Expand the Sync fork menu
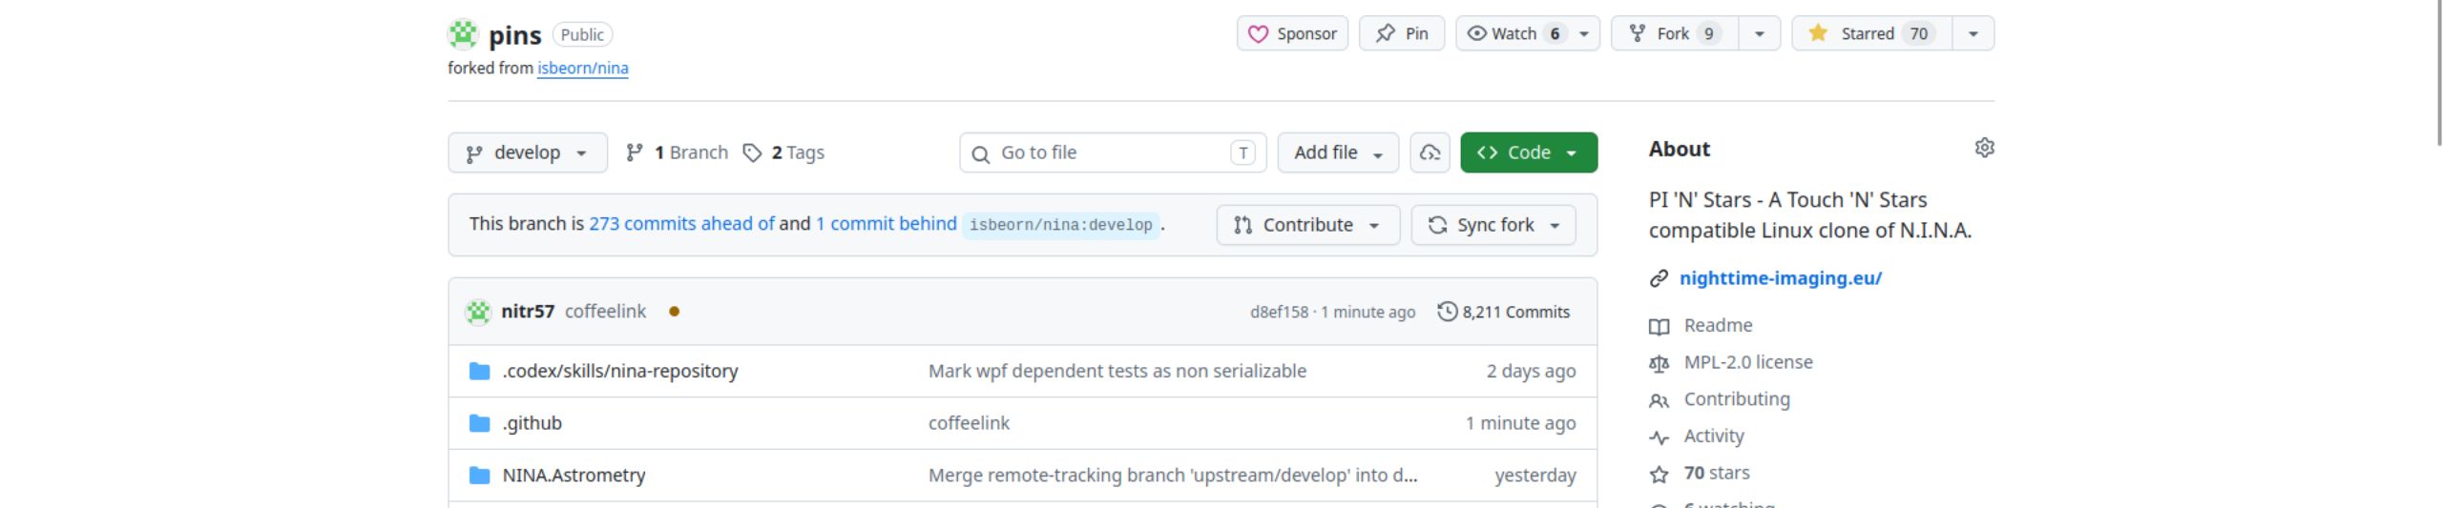Viewport: 2443px width, 508px height. coord(1493,225)
